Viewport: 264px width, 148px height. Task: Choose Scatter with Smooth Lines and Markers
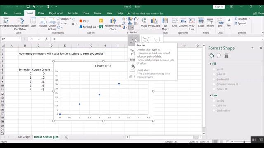[146, 40]
